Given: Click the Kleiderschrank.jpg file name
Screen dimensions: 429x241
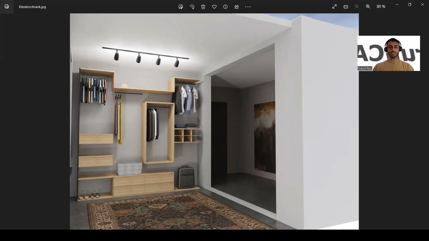Looking at the screenshot, I should pos(33,7).
